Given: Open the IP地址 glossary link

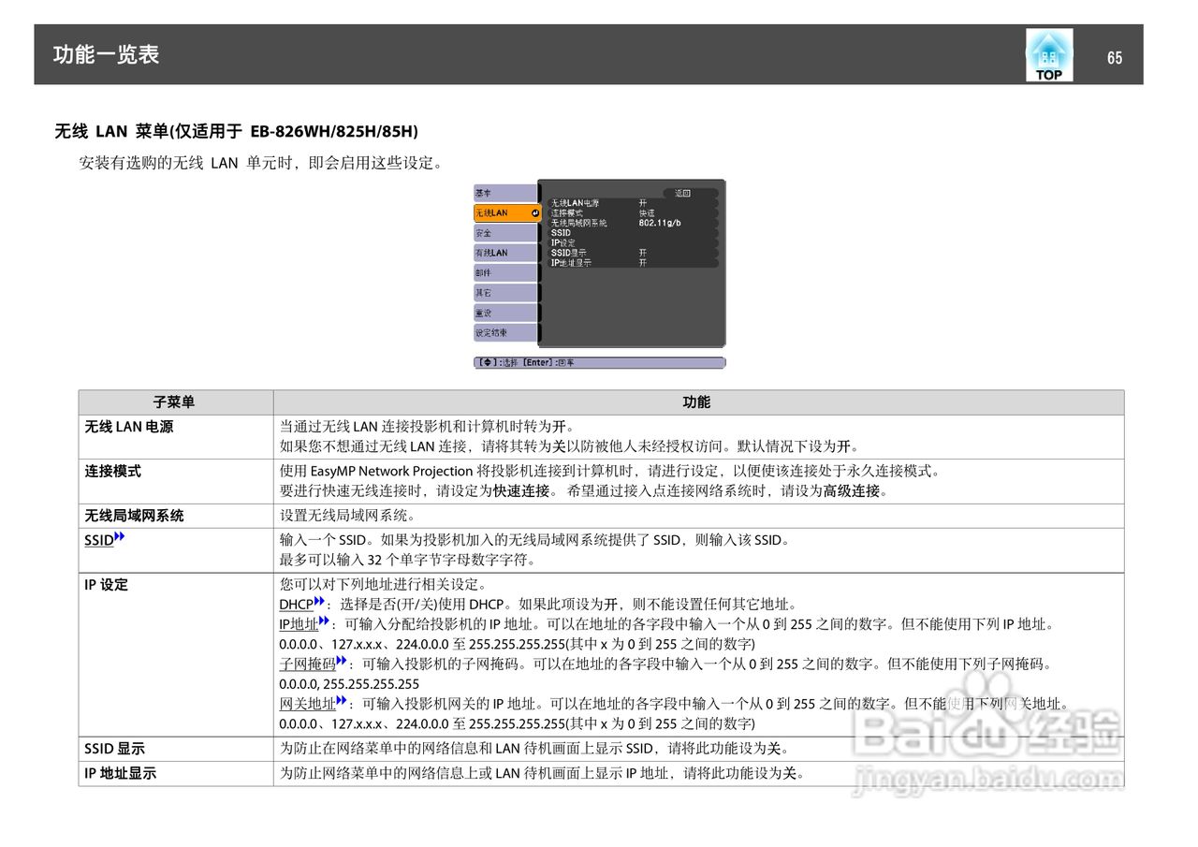Looking at the screenshot, I should [x=299, y=624].
